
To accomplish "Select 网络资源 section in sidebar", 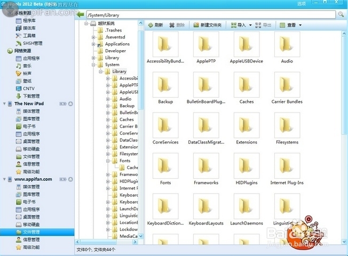I will click(x=19, y=51).
